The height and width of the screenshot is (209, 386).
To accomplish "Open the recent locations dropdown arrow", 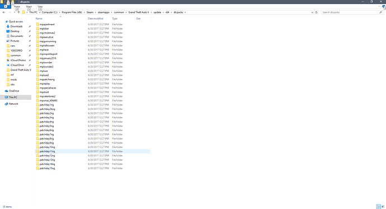I will pos(15,12).
